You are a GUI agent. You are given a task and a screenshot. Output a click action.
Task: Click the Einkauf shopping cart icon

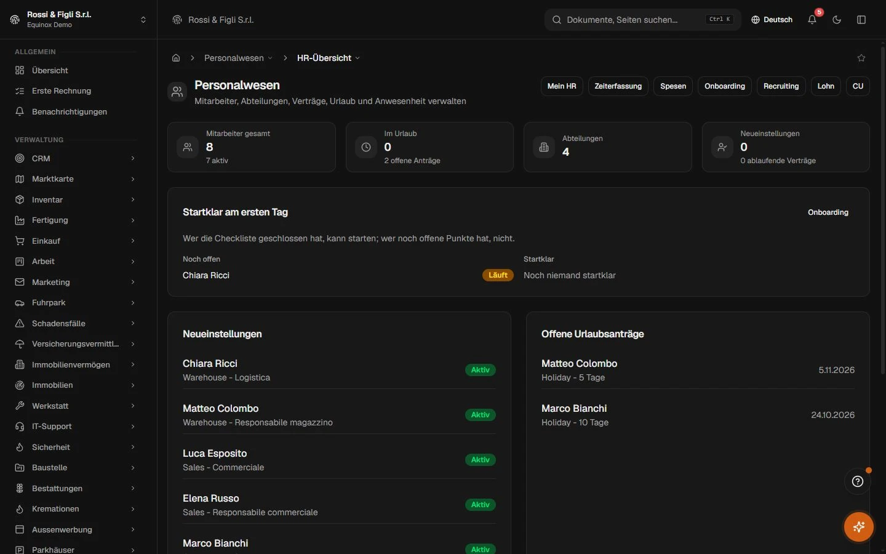tap(20, 241)
